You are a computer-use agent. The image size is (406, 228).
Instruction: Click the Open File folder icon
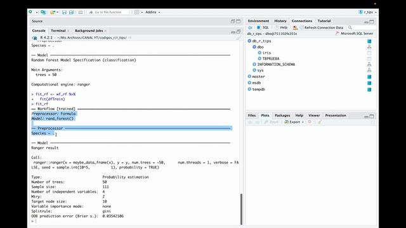coord(53,12)
